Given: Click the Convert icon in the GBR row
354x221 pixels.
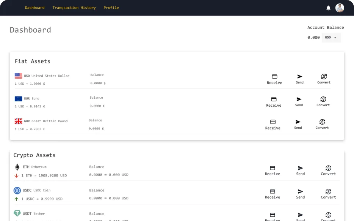Looking at the screenshot, I should click(x=322, y=122).
